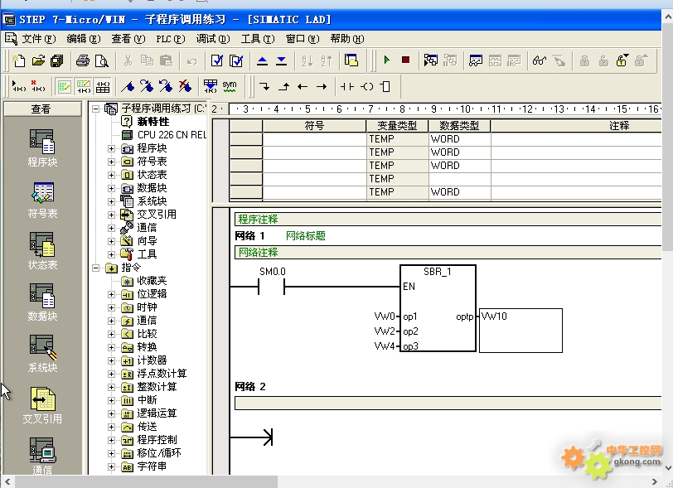Click the Download to PLC icon

point(281,60)
